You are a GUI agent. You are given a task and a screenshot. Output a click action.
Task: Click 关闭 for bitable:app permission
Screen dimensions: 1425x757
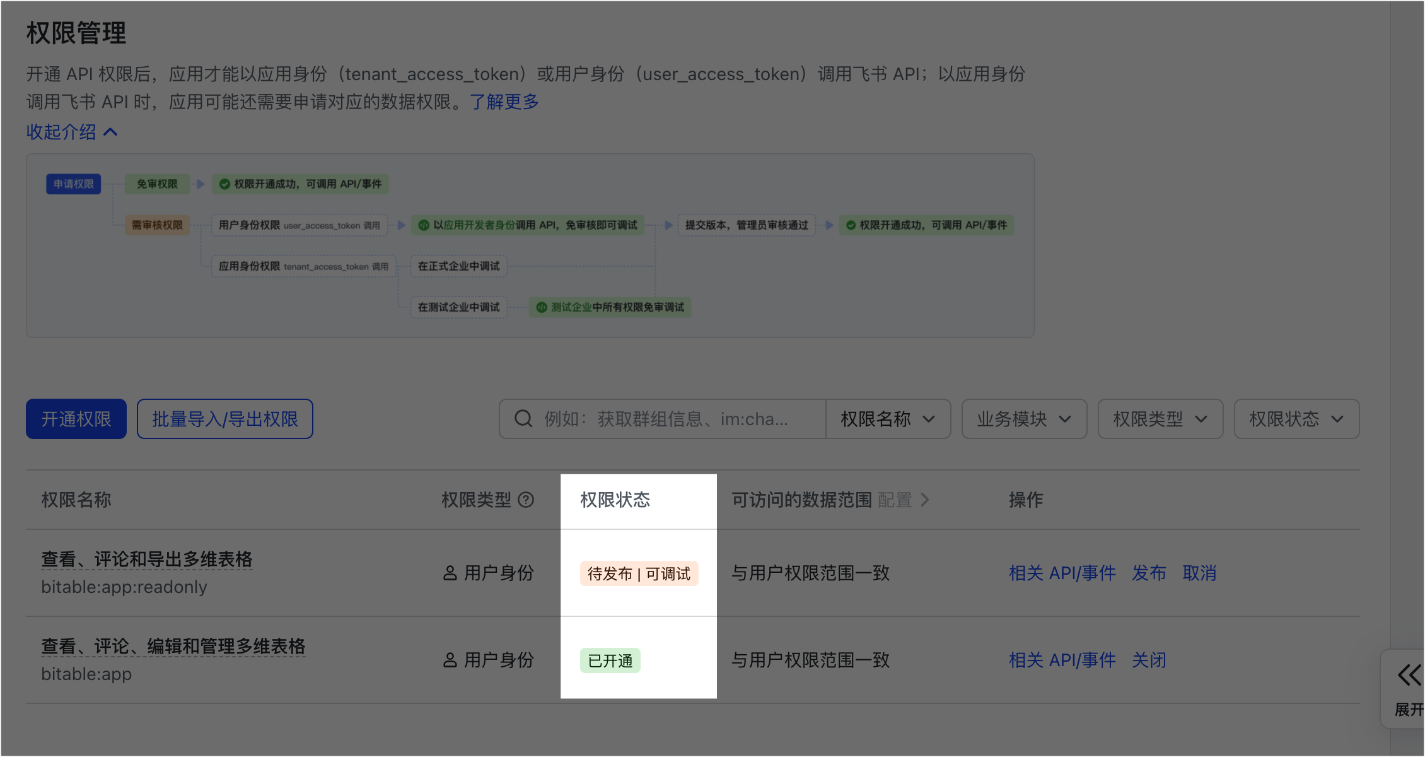pos(1149,660)
